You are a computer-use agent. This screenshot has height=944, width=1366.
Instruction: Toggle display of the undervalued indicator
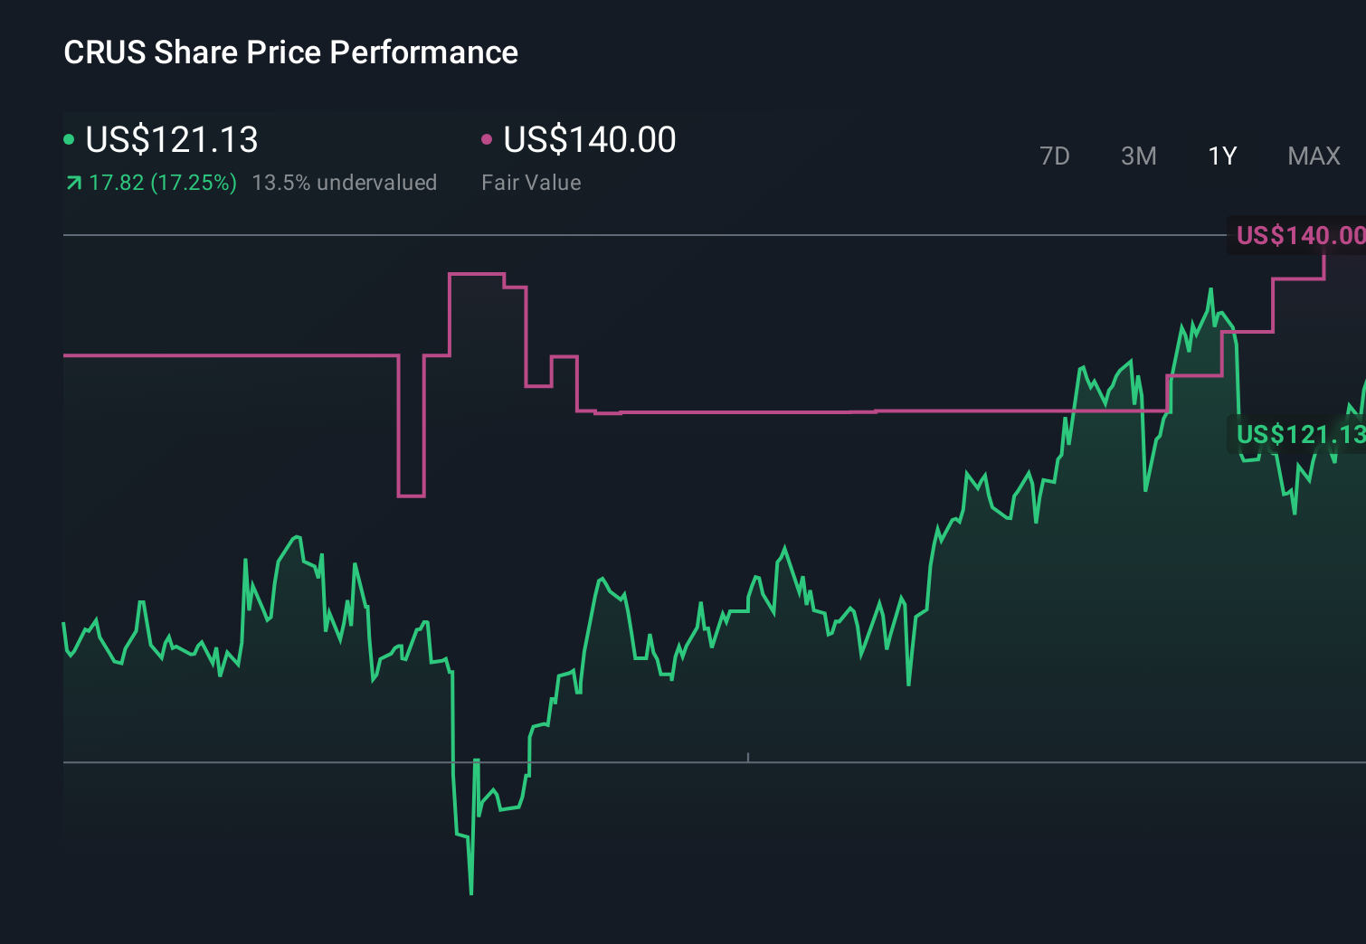[346, 182]
